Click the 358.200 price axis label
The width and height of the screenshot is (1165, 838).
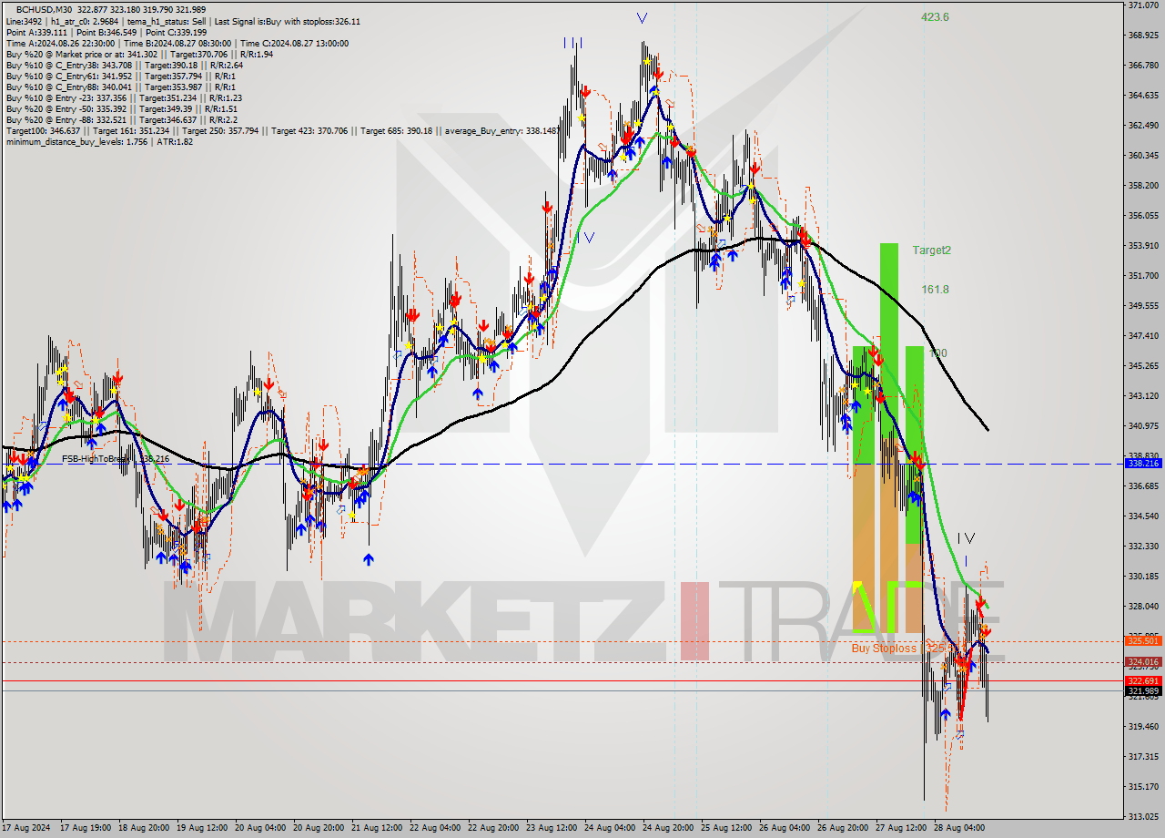pos(1143,186)
